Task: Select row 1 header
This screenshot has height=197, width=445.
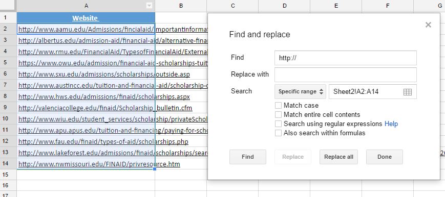Action: point(8,18)
